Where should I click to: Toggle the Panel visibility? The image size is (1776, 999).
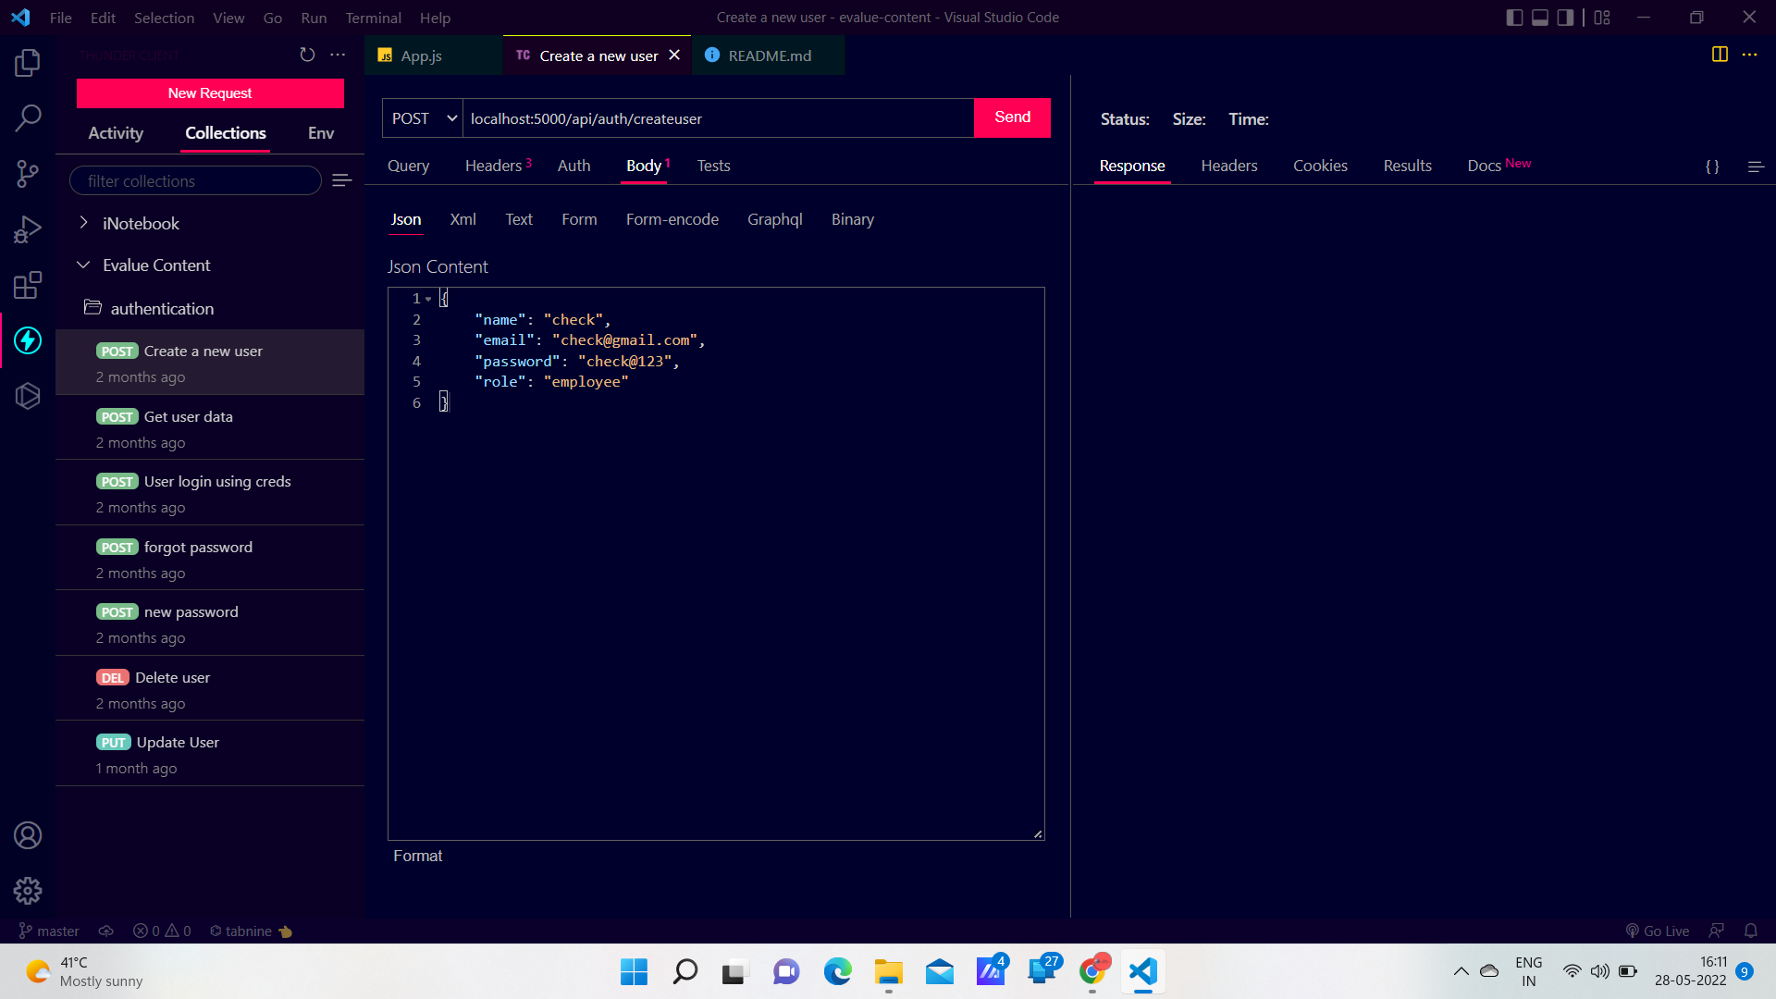coord(1539,17)
